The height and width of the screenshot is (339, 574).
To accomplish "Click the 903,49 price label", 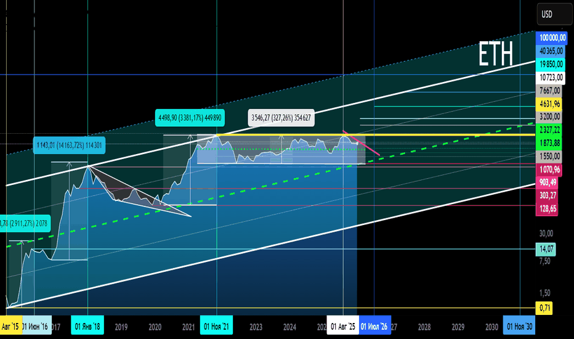I will (x=548, y=182).
